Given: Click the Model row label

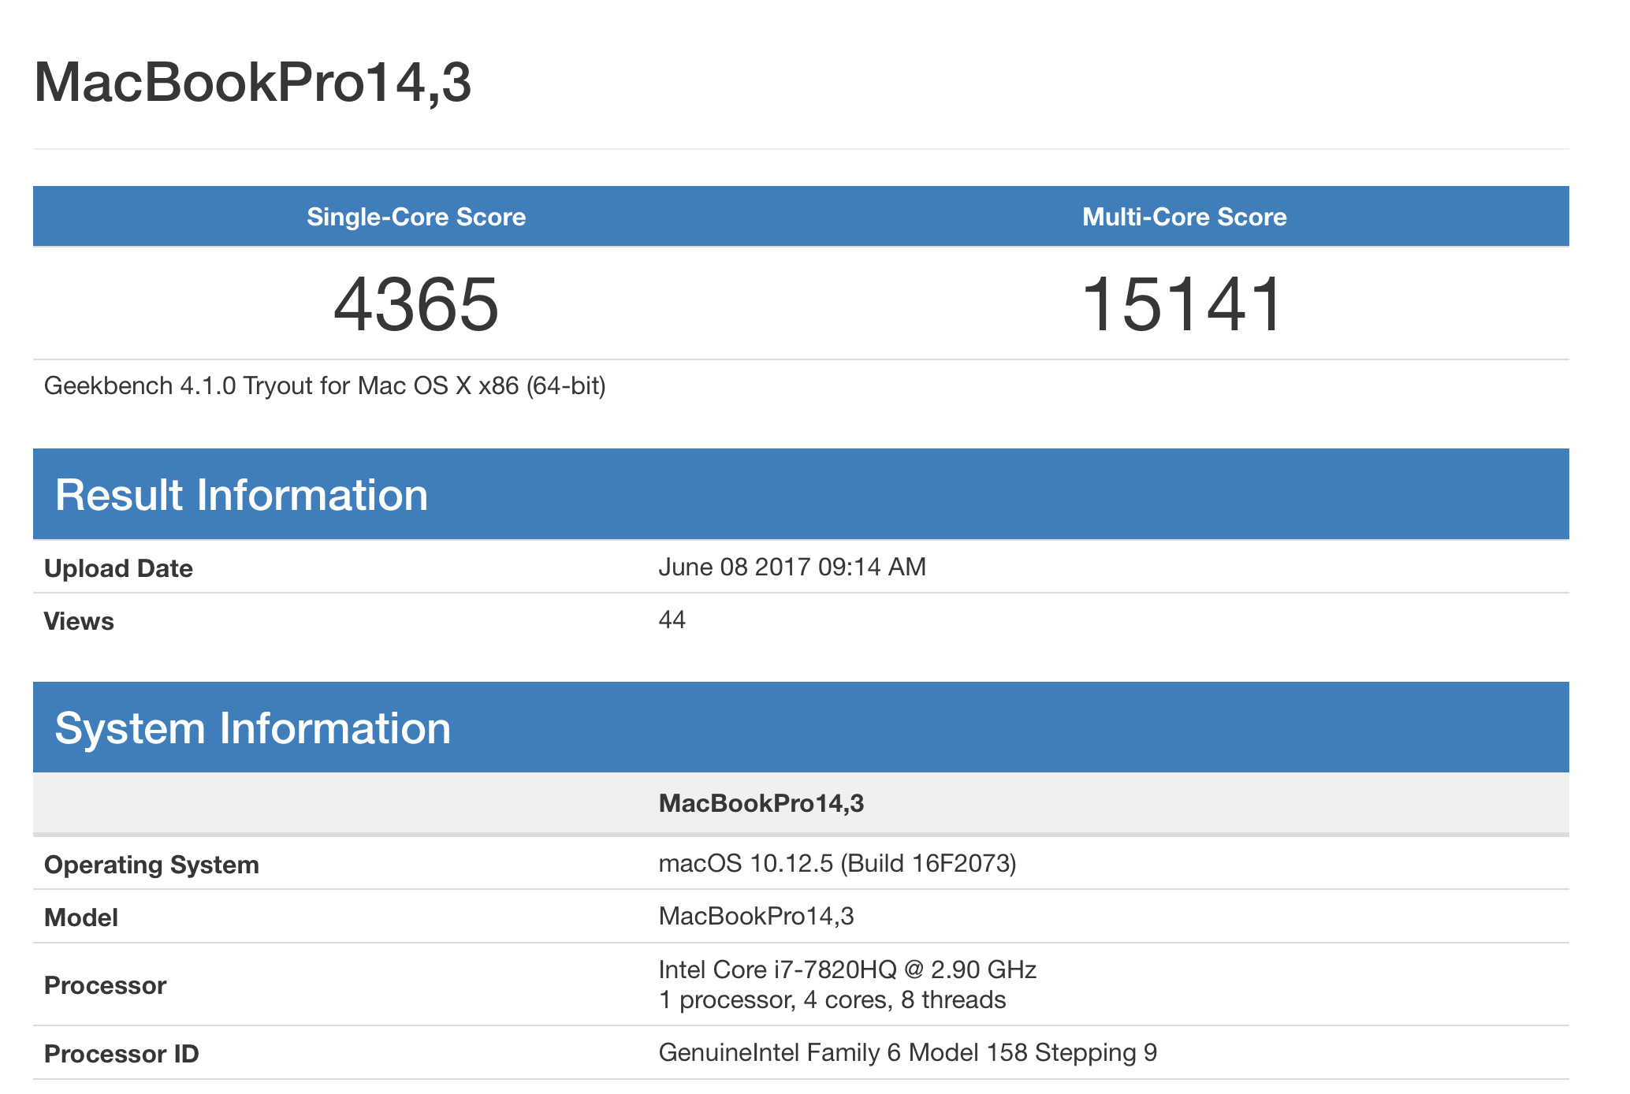Looking at the screenshot, I should 81,917.
